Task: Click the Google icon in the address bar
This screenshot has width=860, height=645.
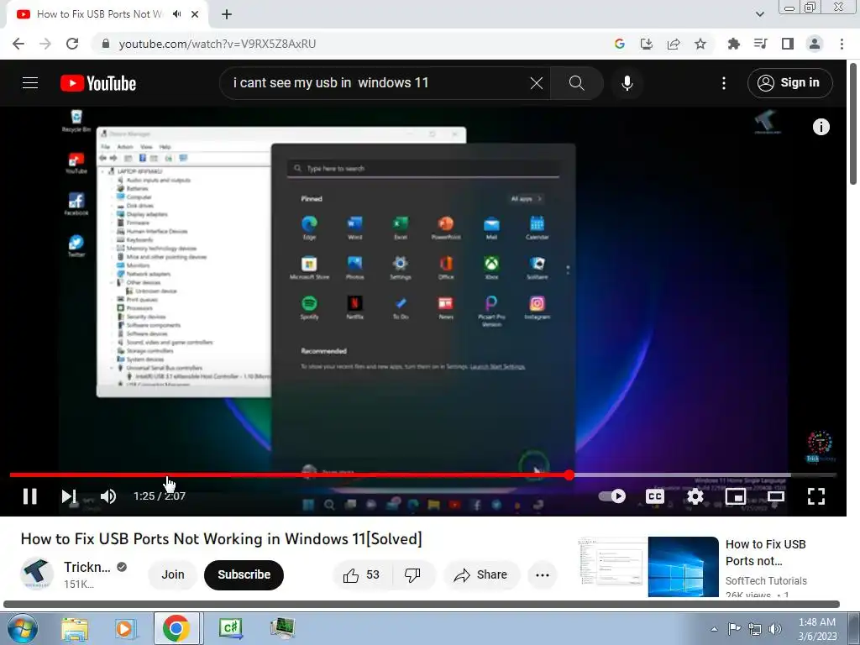Action: coord(620,44)
